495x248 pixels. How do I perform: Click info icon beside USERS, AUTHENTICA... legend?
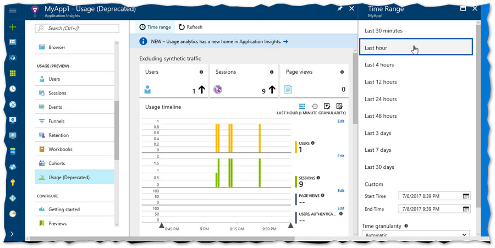[341, 213]
